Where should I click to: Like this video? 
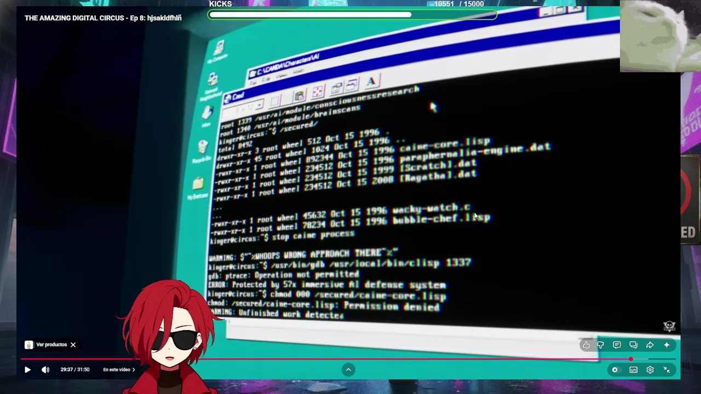point(586,345)
